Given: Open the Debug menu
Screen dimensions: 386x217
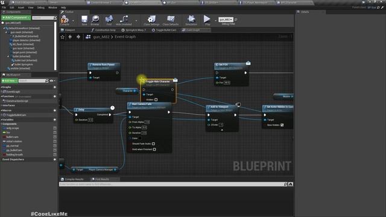Looking at the screenshot, I should (41, 8).
